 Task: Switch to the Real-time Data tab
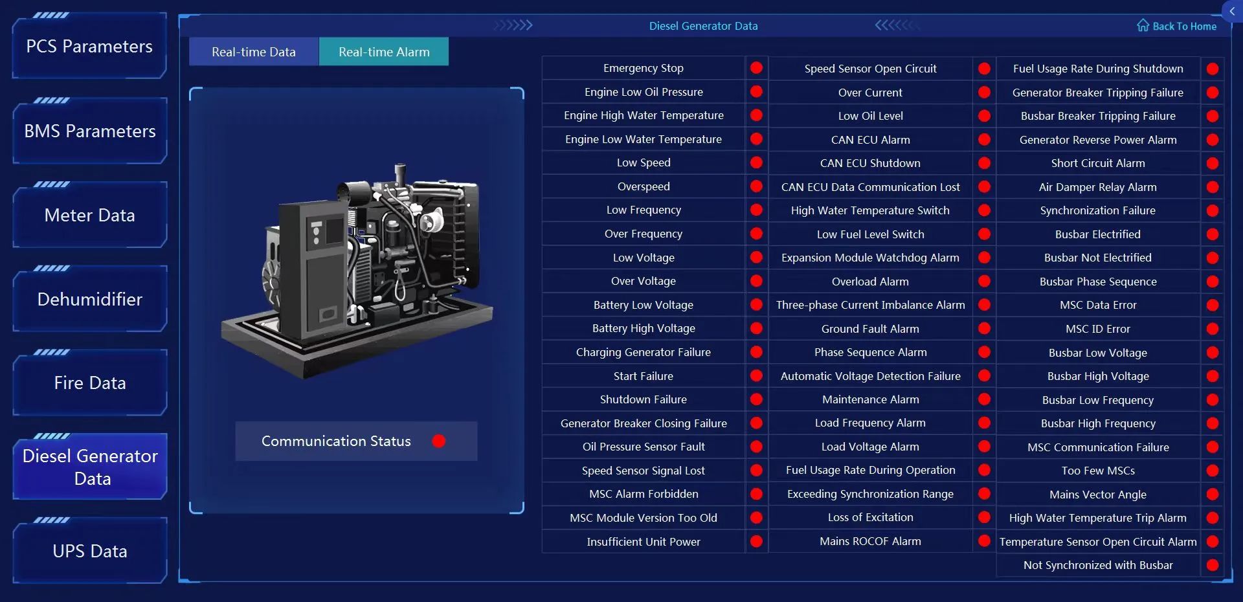(x=254, y=52)
